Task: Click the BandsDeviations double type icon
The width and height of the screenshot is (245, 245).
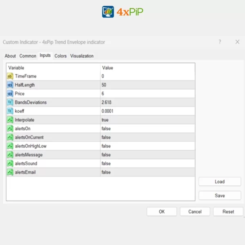Action: pos(10,102)
